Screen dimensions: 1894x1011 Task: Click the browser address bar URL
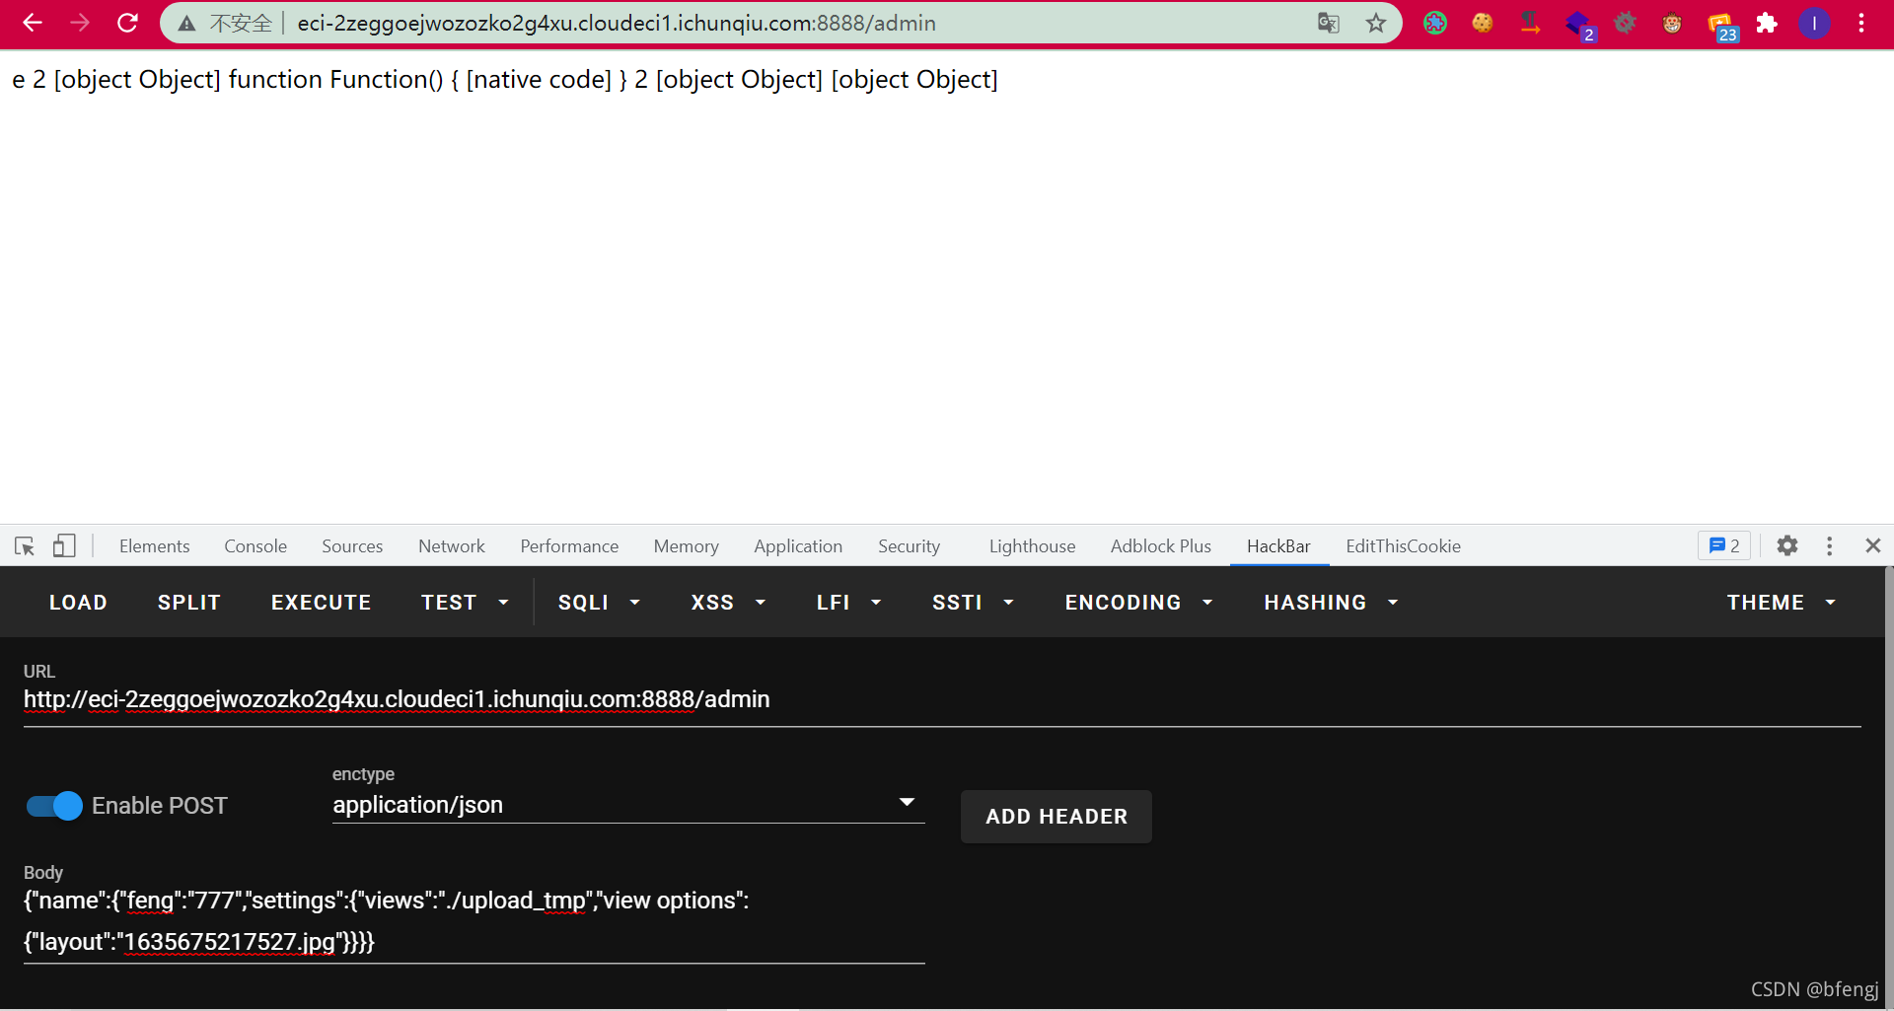[617, 23]
